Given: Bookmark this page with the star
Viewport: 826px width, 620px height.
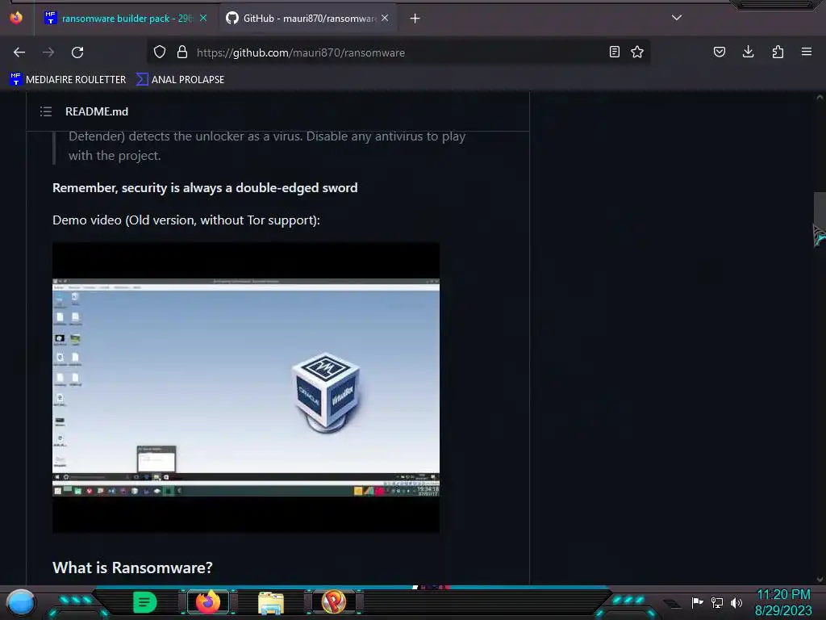Looking at the screenshot, I should 637,52.
